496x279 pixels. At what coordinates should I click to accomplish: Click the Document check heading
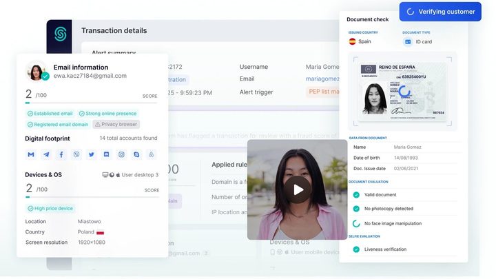coord(368,19)
